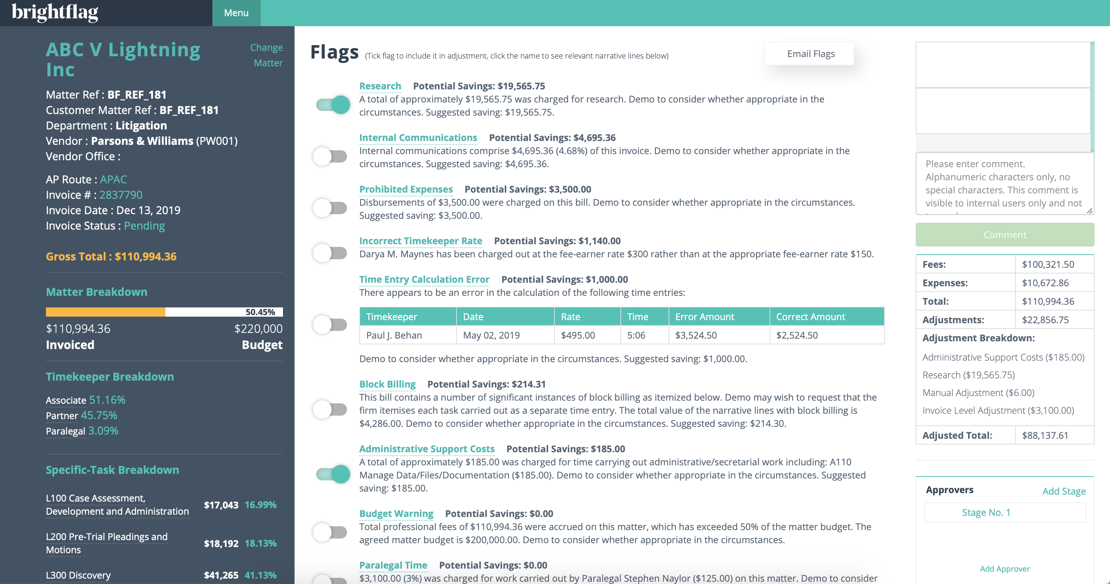Click the Email Flags button

click(810, 53)
